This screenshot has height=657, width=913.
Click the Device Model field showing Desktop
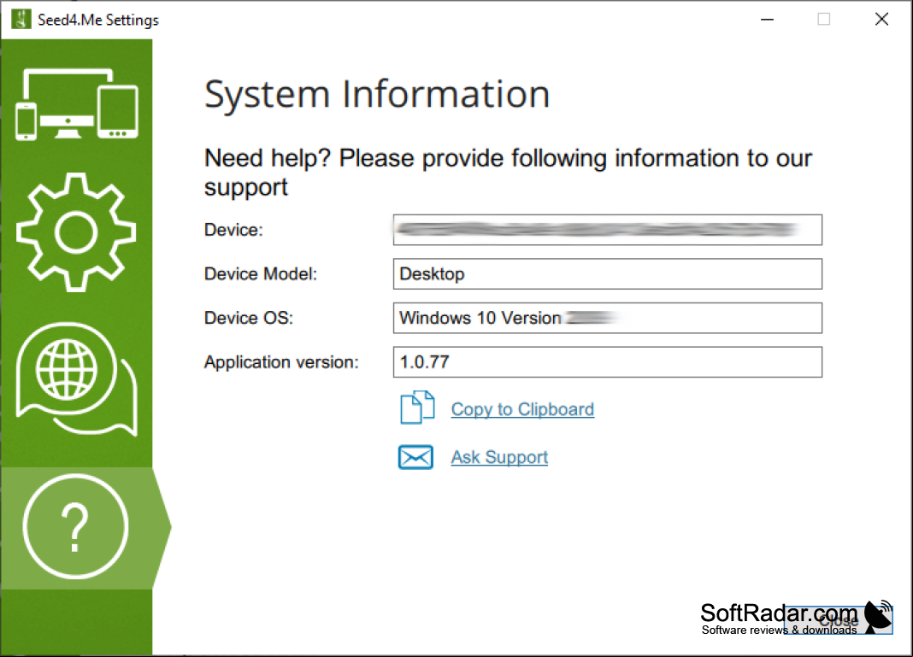607,274
